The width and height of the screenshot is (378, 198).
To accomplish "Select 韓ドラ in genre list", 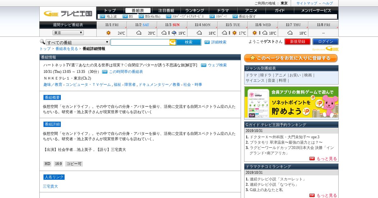I will pyautogui.click(x=266, y=75).
